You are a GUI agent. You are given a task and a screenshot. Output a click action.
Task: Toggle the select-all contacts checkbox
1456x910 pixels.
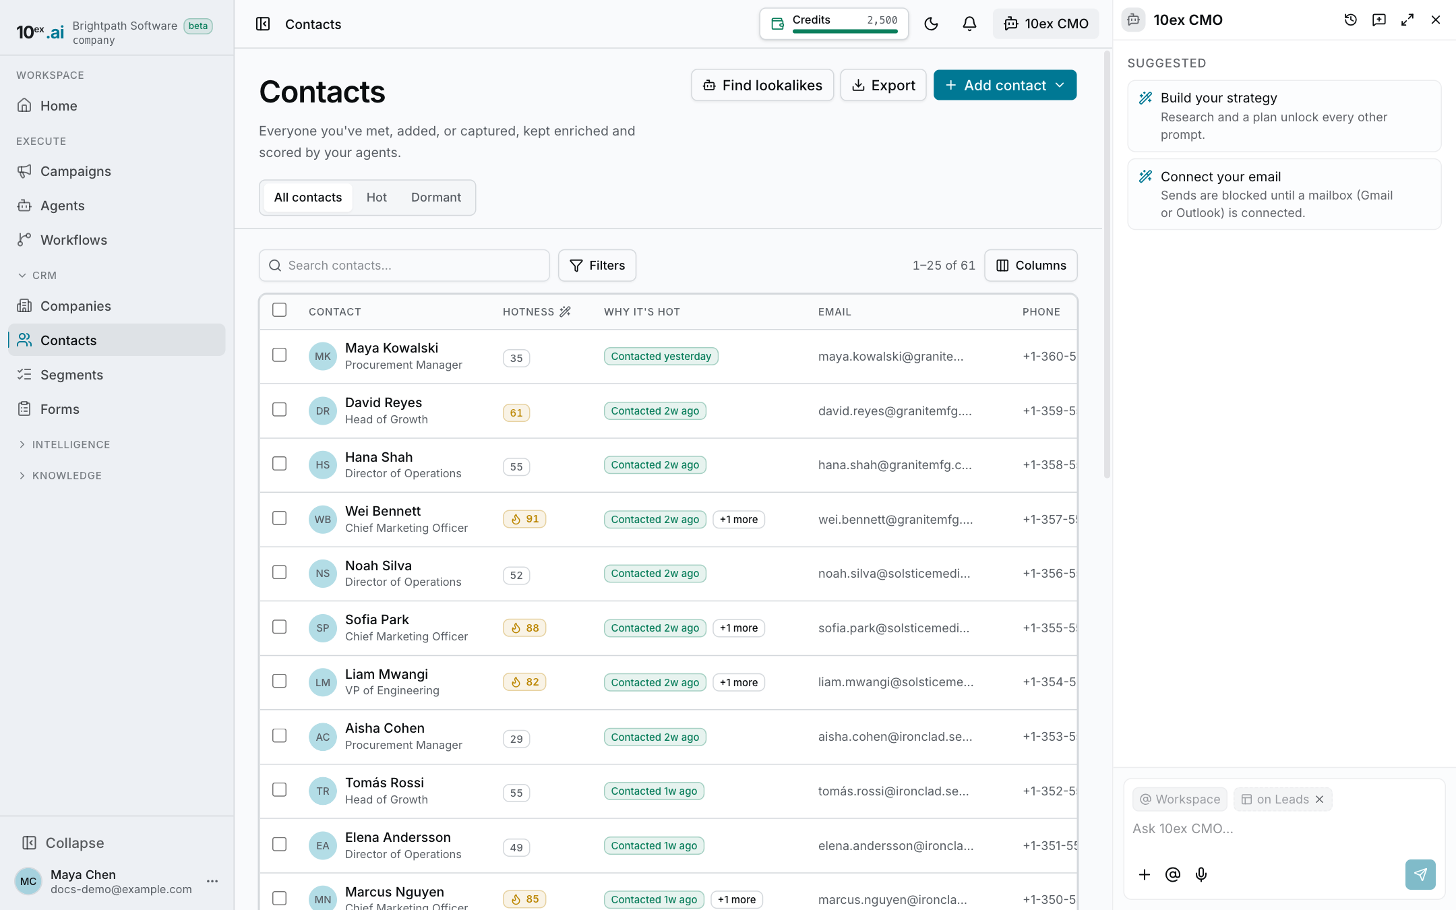pyautogui.click(x=280, y=310)
